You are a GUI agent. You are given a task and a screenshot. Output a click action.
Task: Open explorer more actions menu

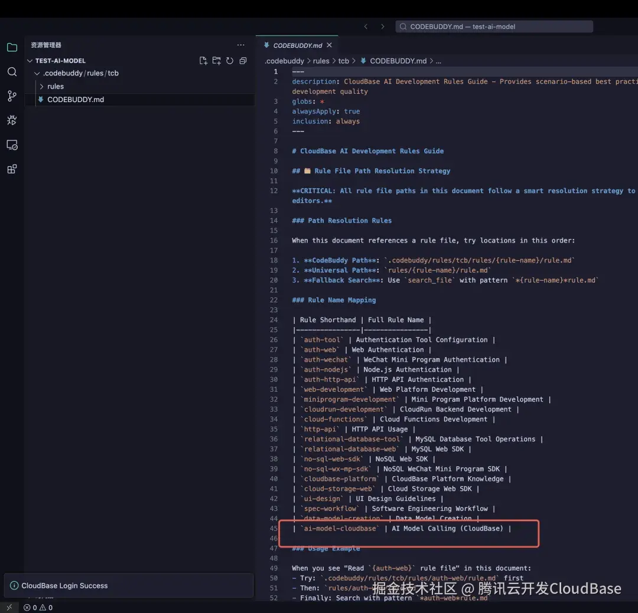tap(241, 45)
